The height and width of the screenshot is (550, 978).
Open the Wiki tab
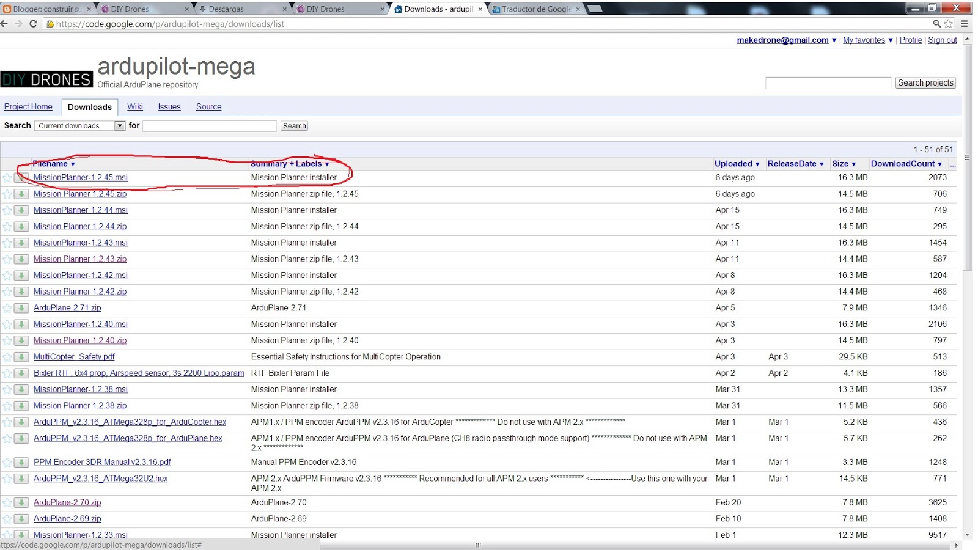pyautogui.click(x=135, y=106)
